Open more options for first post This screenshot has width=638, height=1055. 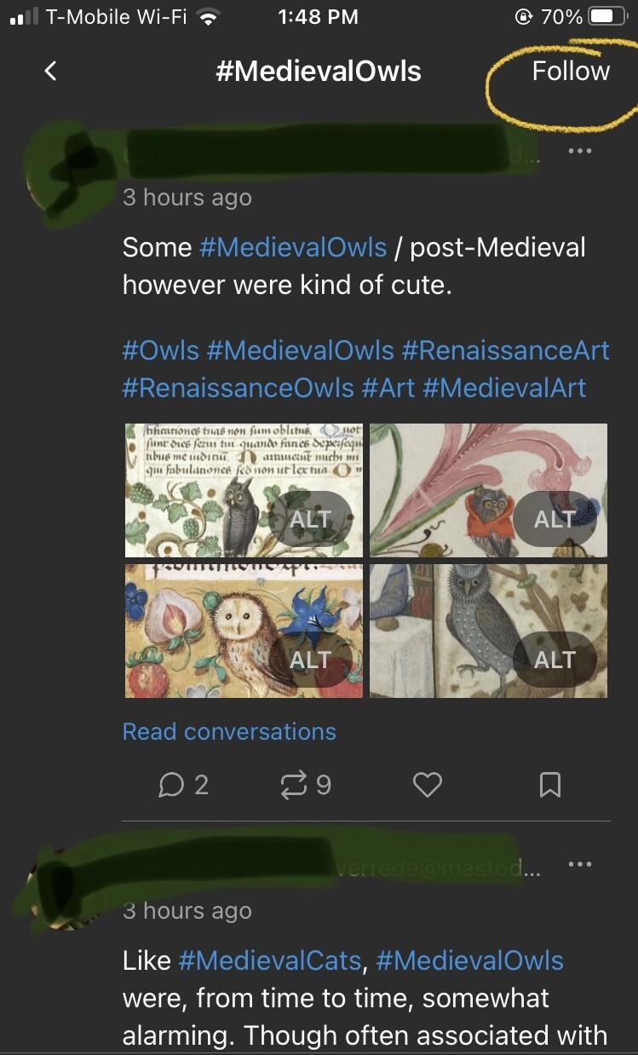click(579, 152)
